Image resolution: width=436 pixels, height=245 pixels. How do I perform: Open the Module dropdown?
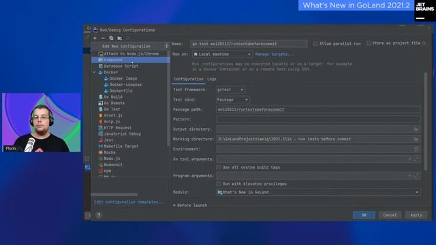(x=318, y=192)
